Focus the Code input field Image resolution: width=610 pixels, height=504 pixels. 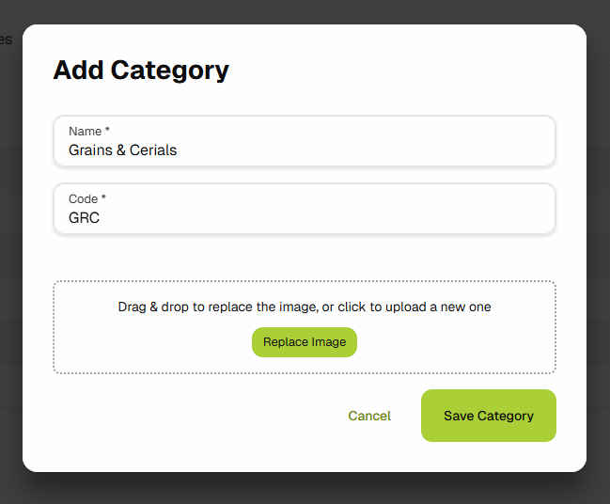[304, 209]
